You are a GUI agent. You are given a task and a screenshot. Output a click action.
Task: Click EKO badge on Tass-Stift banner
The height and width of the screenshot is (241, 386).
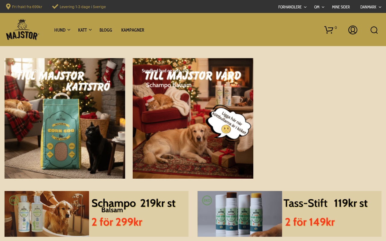207,200
